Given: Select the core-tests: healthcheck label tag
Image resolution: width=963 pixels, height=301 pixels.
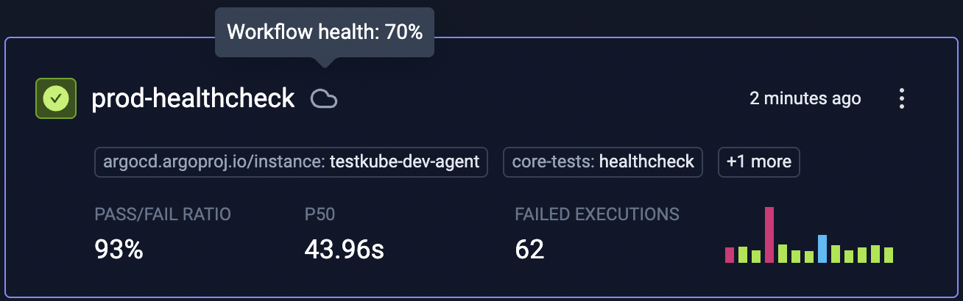Looking at the screenshot, I should [603, 162].
